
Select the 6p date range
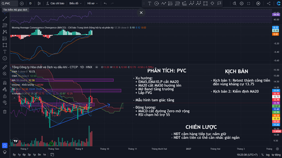[24, 155]
